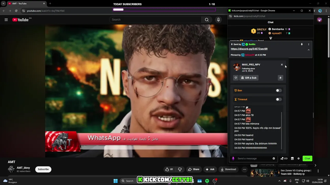Open more actions under the AMT video
Screen dimensions: 330x185
point(244,169)
